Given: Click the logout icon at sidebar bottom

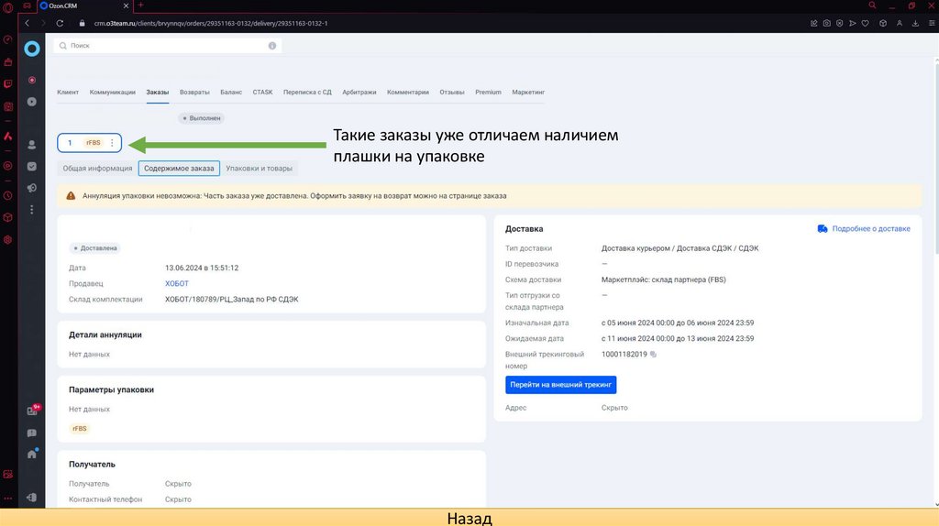Looking at the screenshot, I should coord(32,498).
